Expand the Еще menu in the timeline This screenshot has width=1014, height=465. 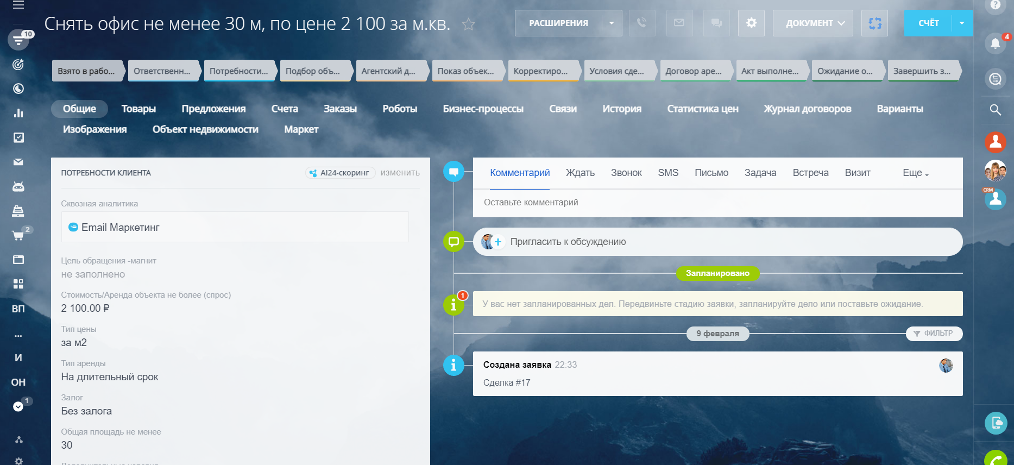tap(915, 173)
